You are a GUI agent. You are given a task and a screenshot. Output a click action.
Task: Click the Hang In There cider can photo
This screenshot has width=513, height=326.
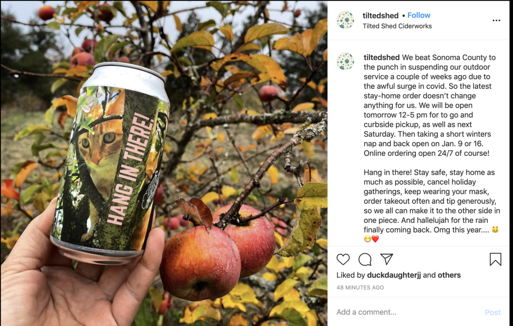click(x=110, y=162)
